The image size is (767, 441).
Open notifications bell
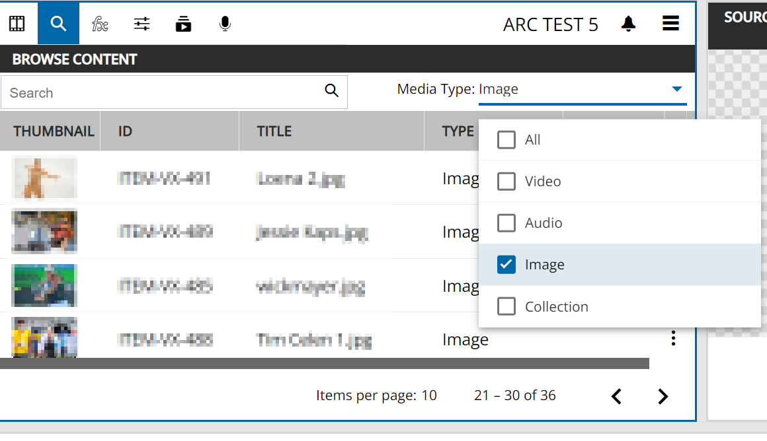(628, 24)
